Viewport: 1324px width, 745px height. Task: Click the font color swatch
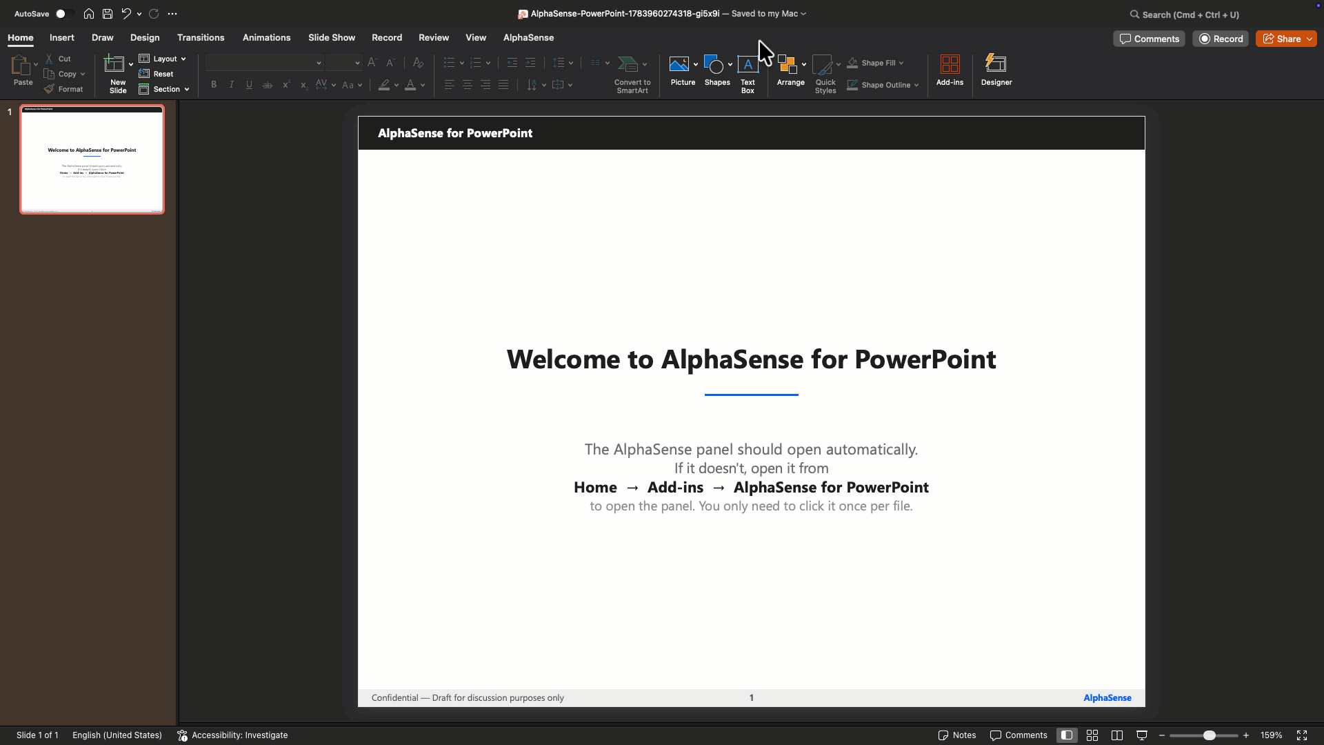410,85
